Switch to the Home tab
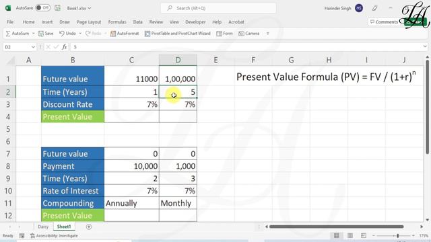 pyautogui.click(x=28, y=22)
